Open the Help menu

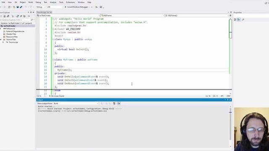[89, 3]
